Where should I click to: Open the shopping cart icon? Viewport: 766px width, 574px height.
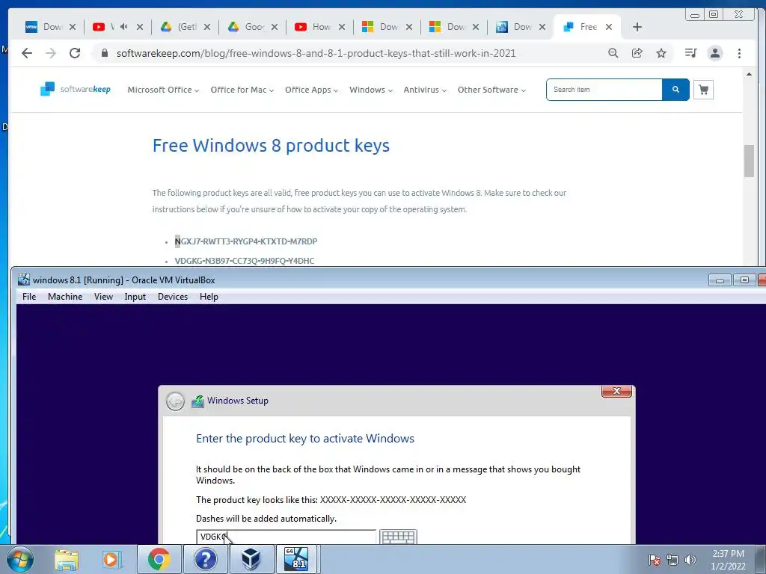pyautogui.click(x=703, y=90)
